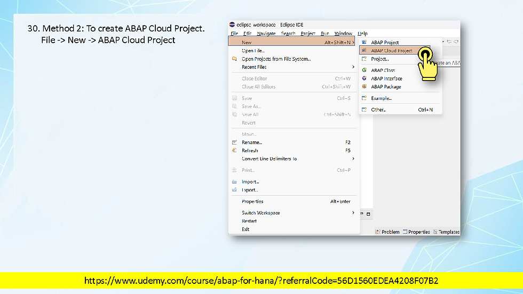Expand the Switch Workspace submenu
This screenshot has width=523, height=294.
[x=293, y=213]
